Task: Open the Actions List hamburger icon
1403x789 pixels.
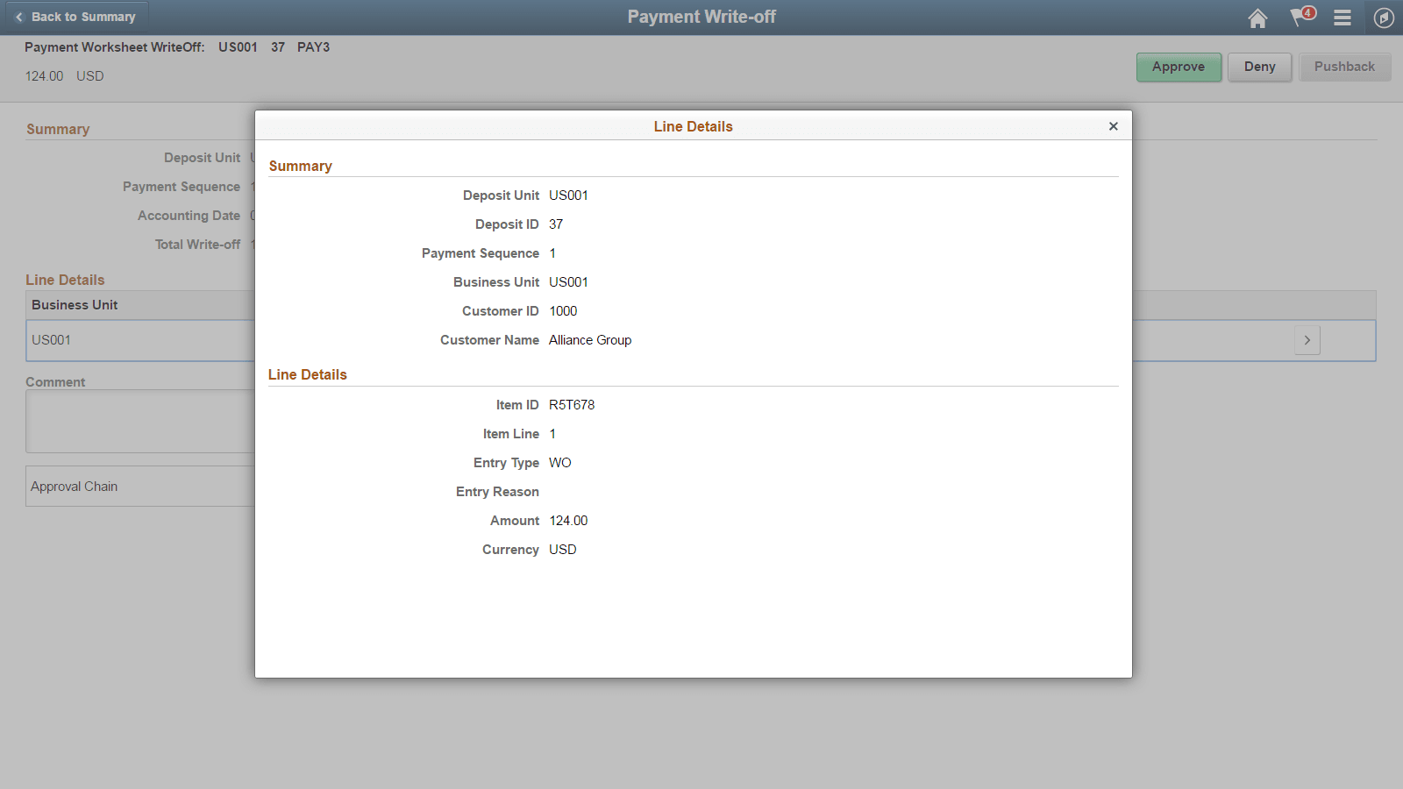Action: (1342, 18)
